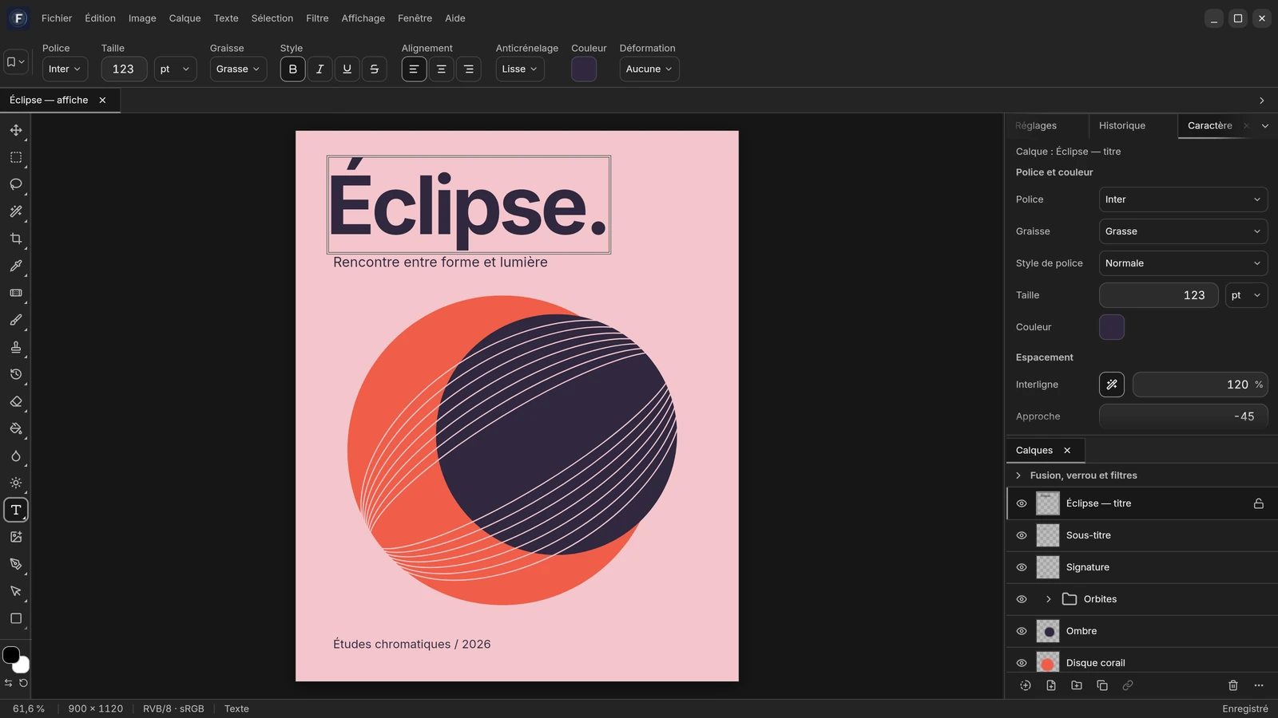Toggle bold style button

(293, 69)
